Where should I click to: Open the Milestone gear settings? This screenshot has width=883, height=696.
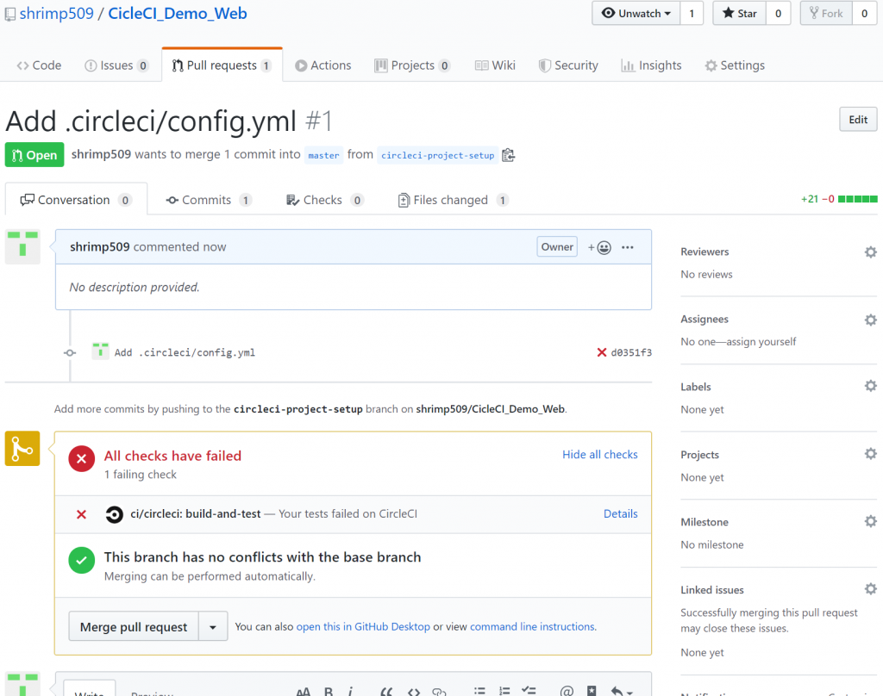(871, 522)
